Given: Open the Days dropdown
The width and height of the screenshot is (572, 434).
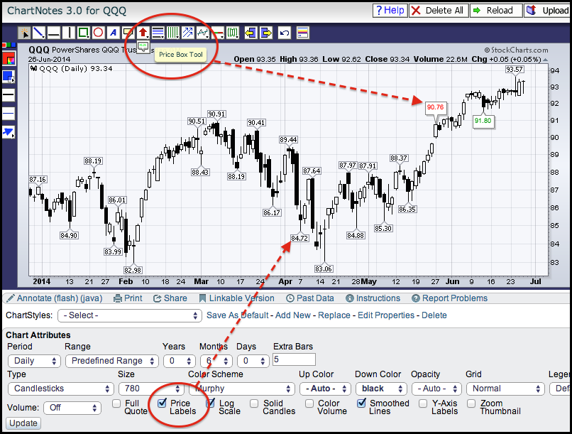Looking at the screenshot, I should point(253,361).
